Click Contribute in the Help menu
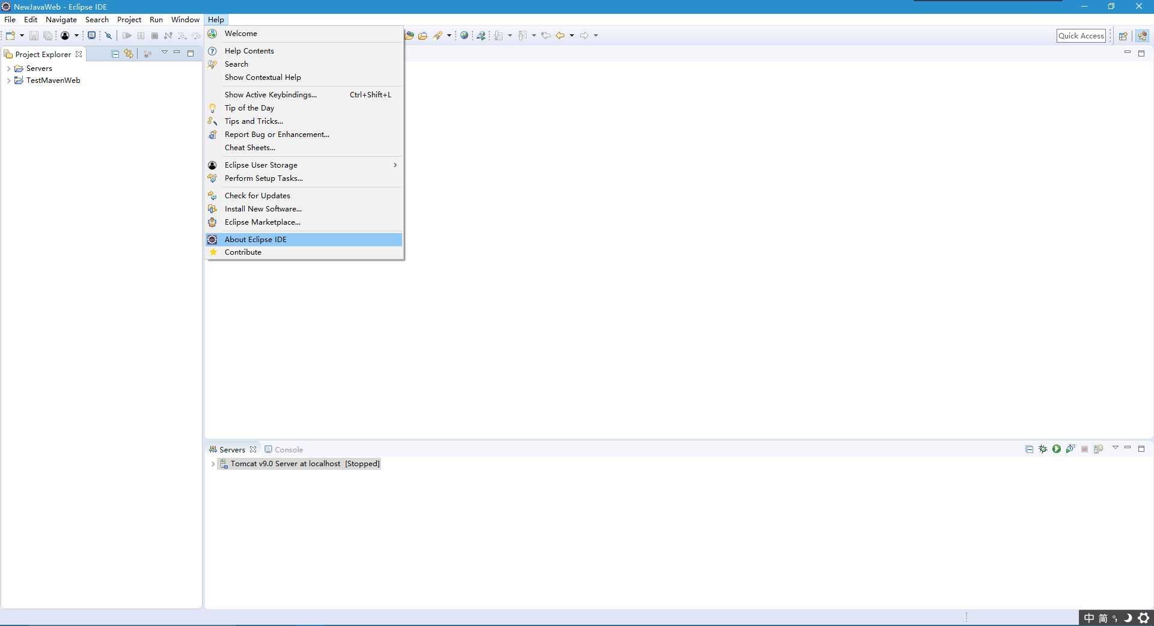Viewport: 1154px width, 626px height. (x=304, y=252)
